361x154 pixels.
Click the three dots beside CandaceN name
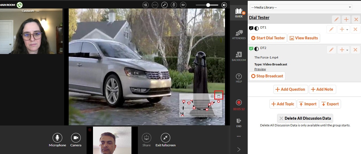click(38, 11)
